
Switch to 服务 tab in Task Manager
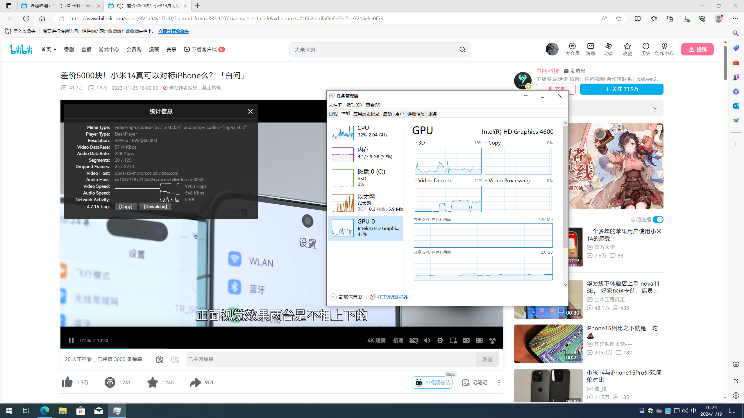(432, 114)
